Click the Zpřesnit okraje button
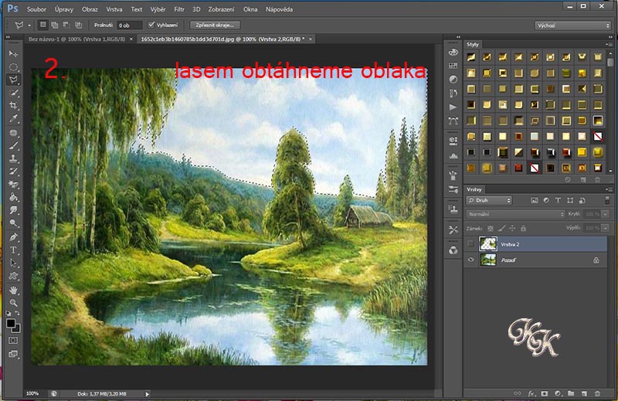618x401 pixels. pos(215,25)
